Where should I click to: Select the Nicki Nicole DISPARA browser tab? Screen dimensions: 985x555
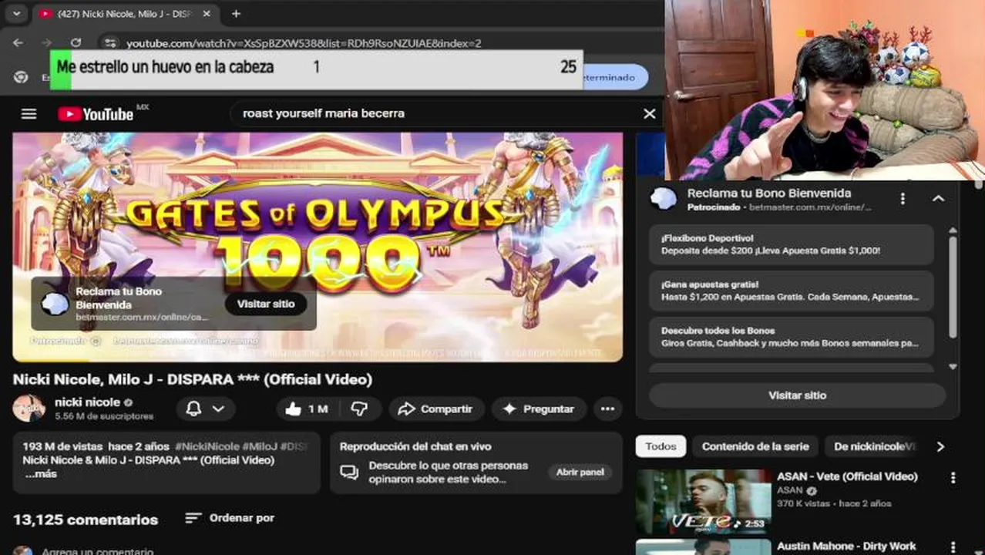[123, 14]
